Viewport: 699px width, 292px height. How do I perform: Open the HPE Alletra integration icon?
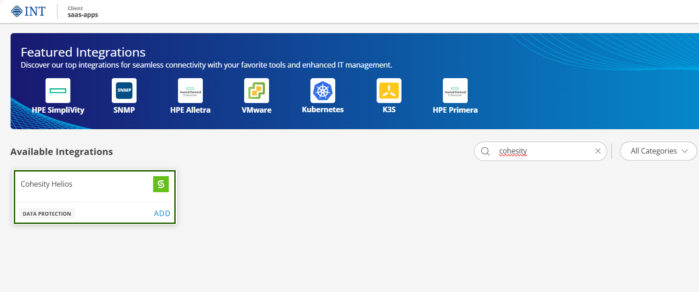[190, 91]
